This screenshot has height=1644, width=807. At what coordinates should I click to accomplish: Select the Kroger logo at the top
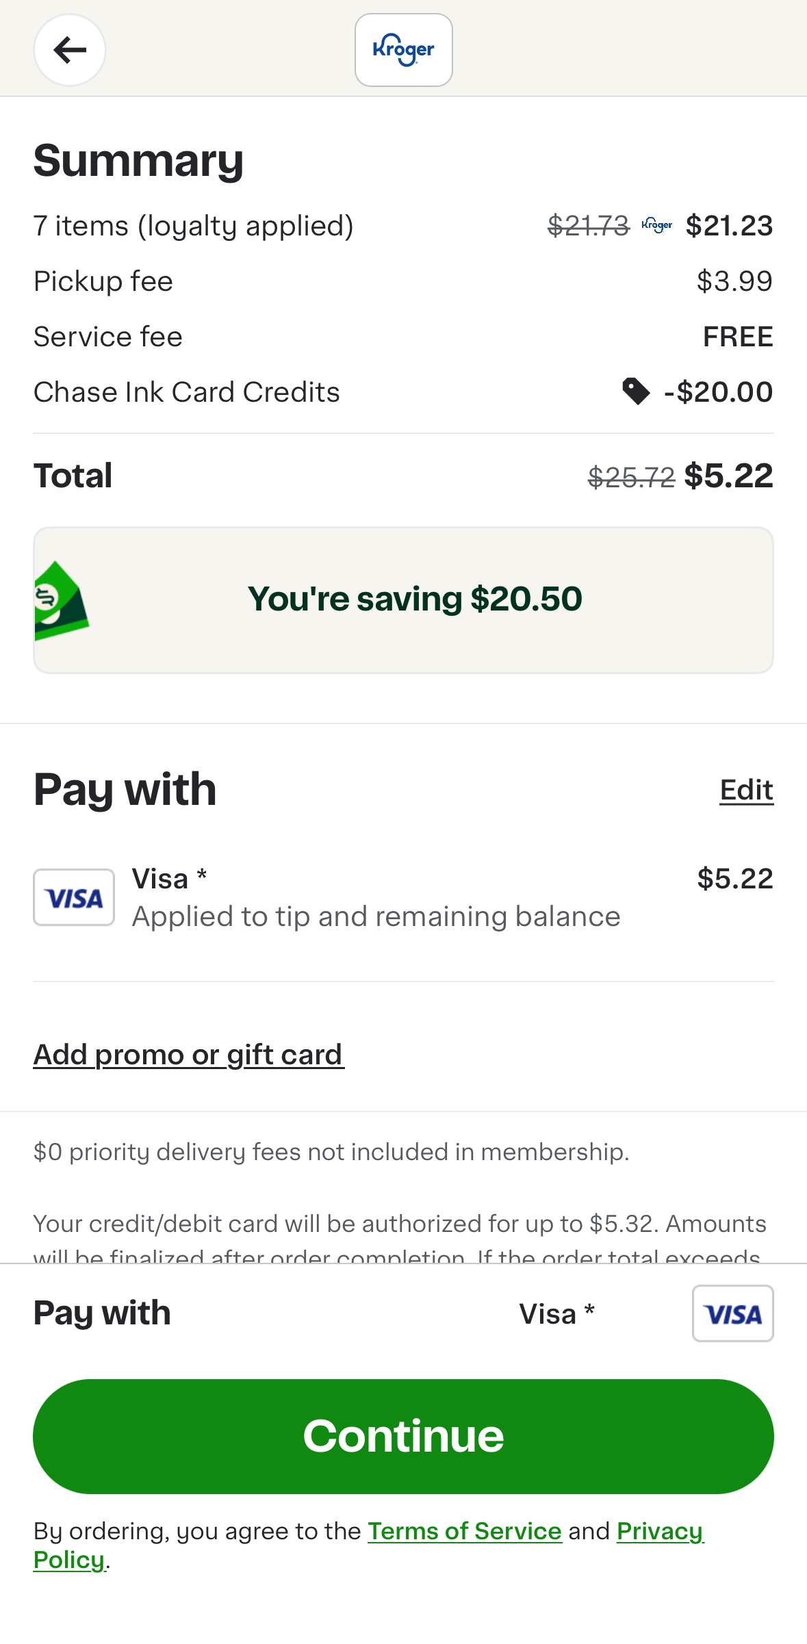403,50
